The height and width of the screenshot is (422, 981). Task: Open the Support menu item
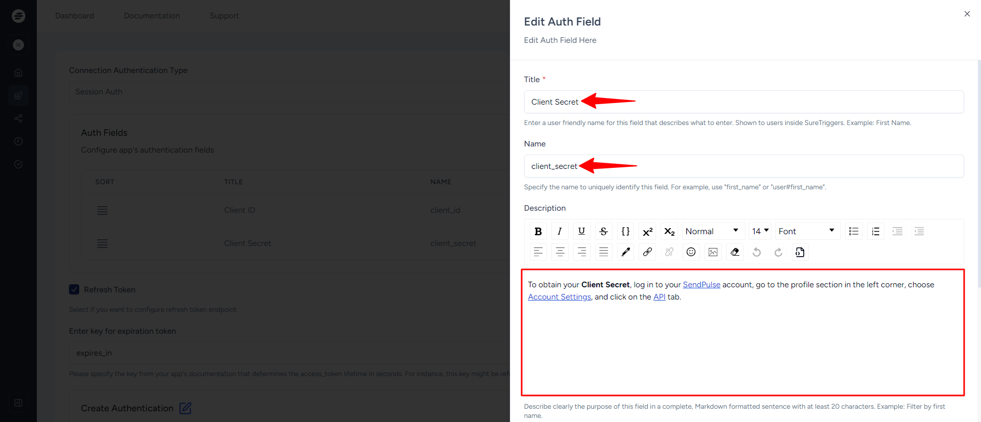pyautogui.click(x=224, y=16)
